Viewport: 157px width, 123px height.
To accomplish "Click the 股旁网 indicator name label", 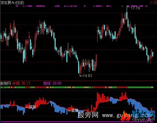I will [x=6, y=83].
